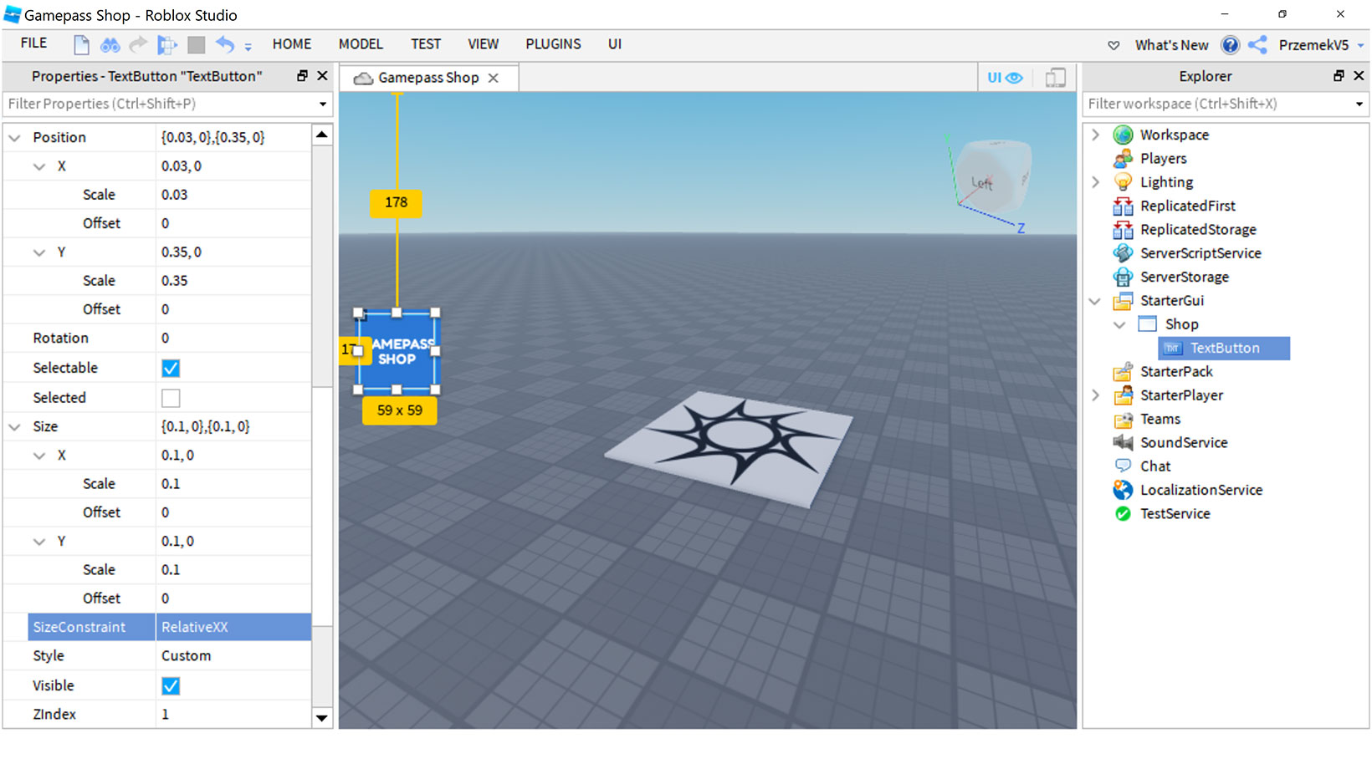Open the Filter Properties dropdown arrow

pos(323,104)
